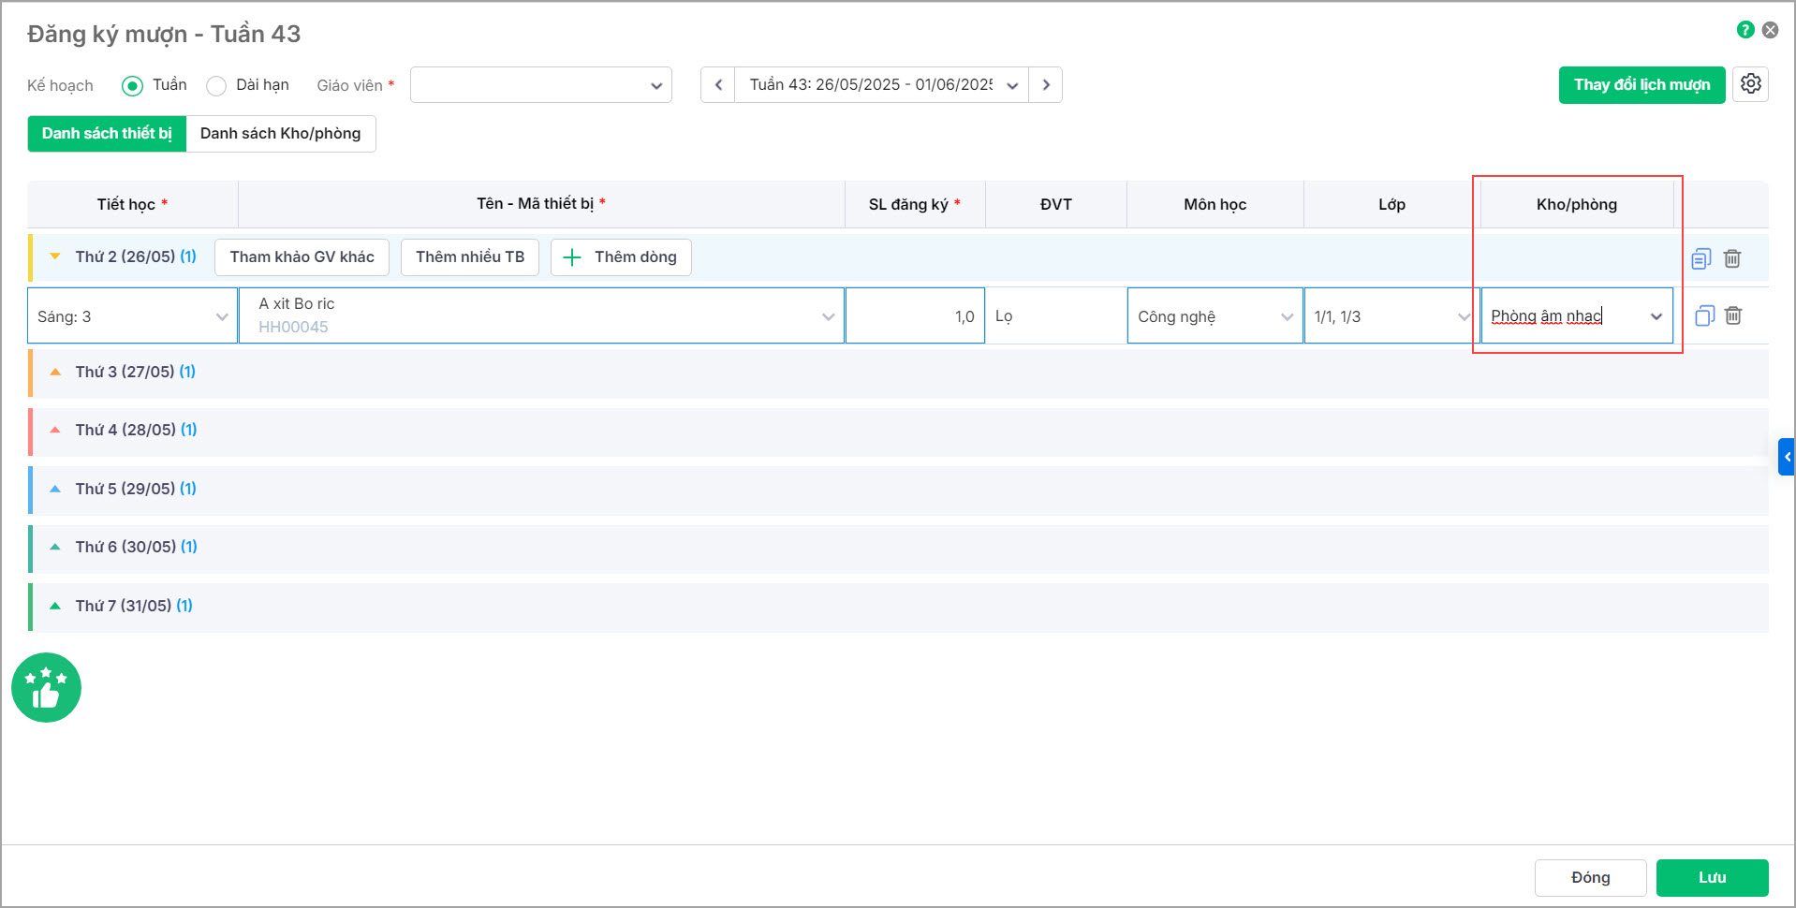Open the settings gear icon
This screenshot has height=908, width=1796.
click(x=1750, y=84)
